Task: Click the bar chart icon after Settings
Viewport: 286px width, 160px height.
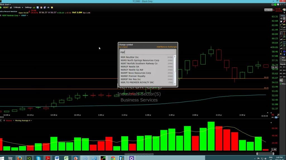Action: pos(34,8)
